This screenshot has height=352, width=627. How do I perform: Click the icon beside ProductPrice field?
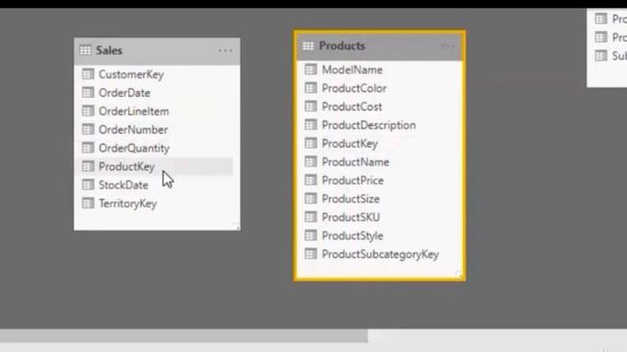[311, 180]
